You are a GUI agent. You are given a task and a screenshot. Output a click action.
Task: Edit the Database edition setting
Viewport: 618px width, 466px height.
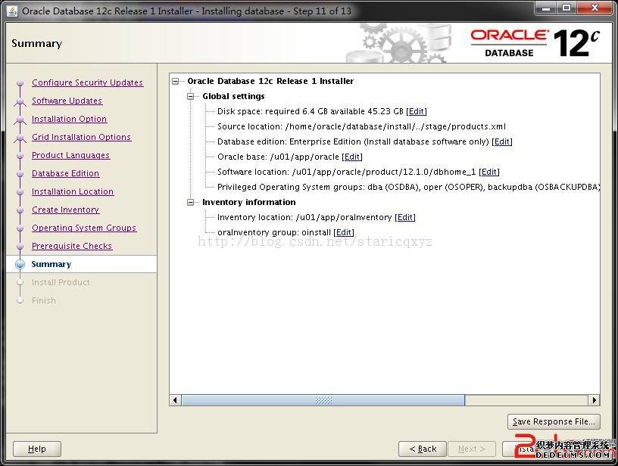click(502, 141)
